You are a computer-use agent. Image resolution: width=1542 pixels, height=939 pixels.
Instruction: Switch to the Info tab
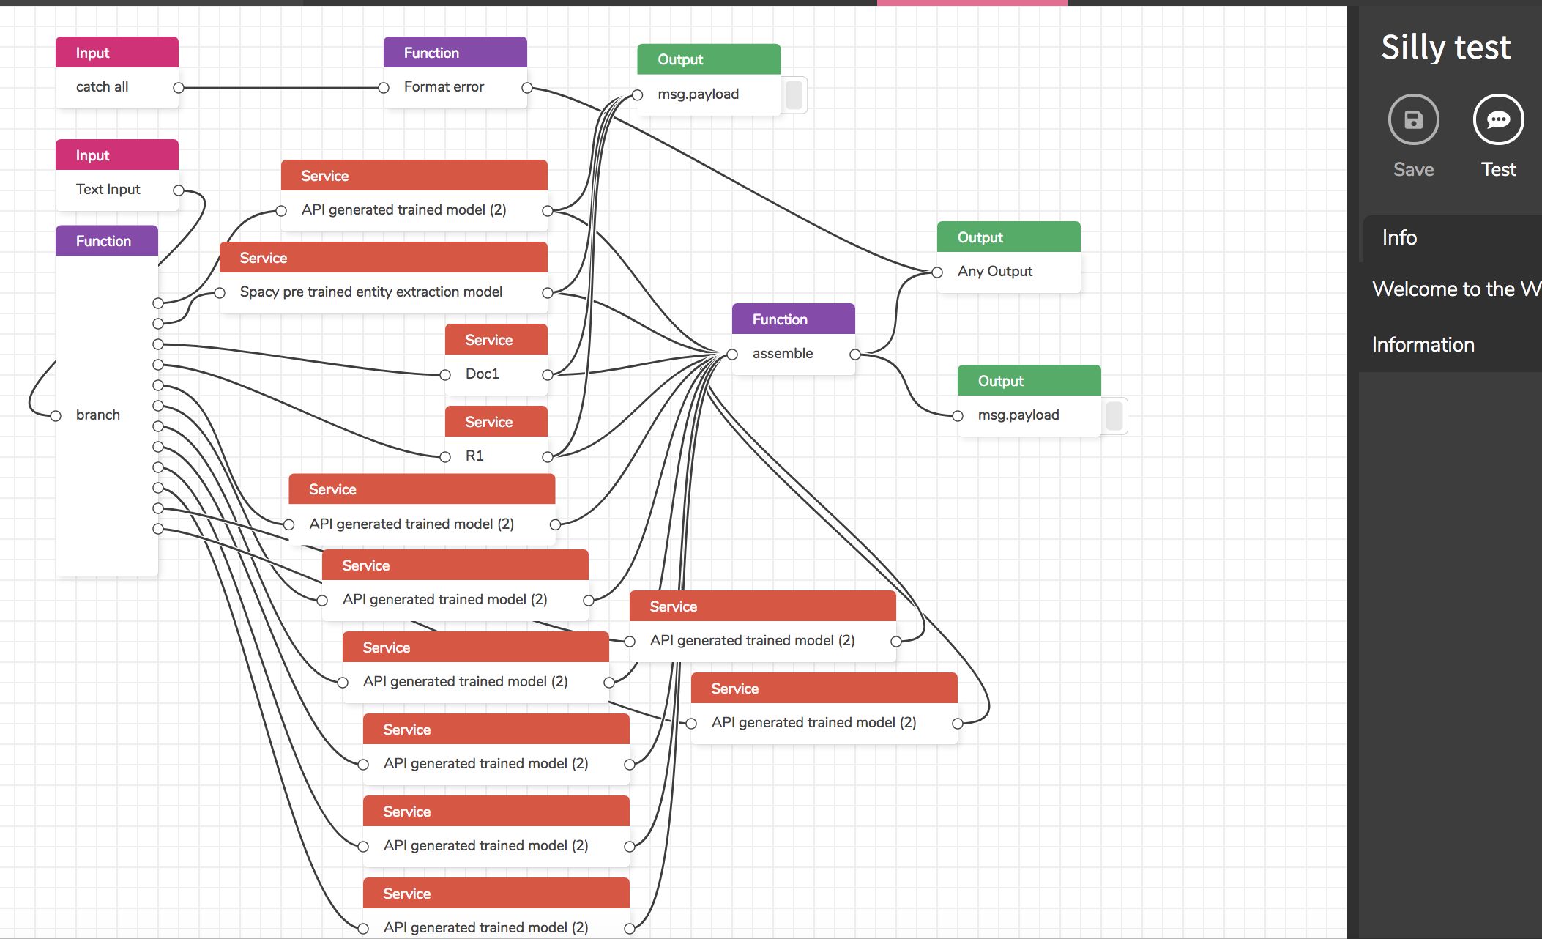(1399, 237)
